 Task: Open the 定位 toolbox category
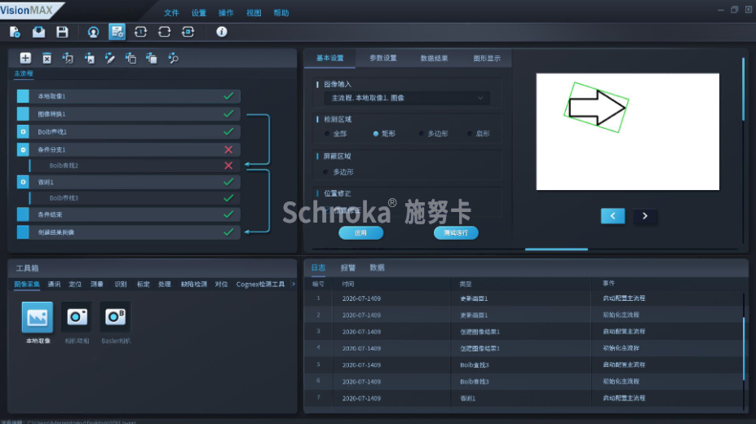[75, 285]
